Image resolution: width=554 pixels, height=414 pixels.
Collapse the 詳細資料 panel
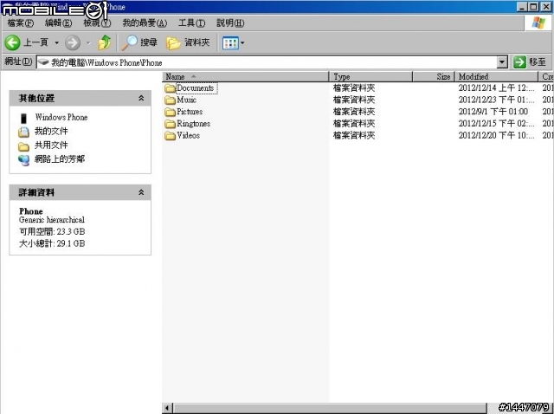coord(141,192)
